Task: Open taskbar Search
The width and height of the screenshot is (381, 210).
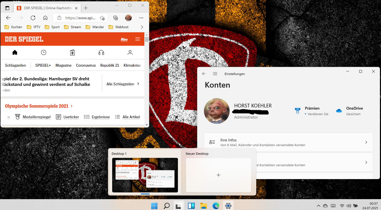Action: [167, 206]
